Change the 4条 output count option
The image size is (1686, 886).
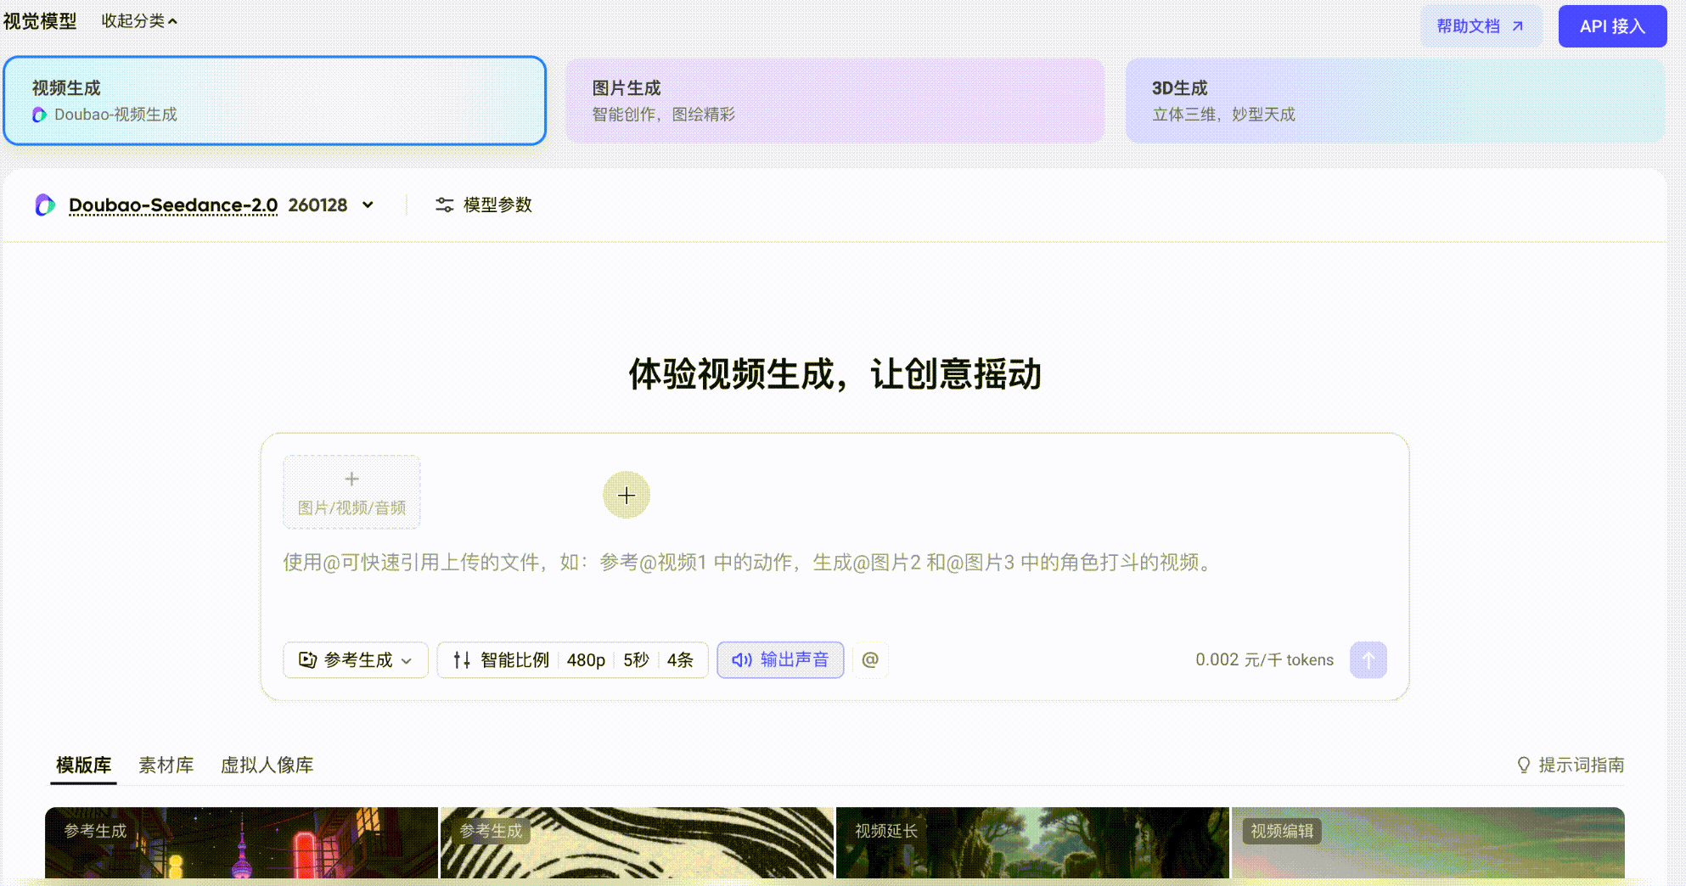pyautogui.click(x=680, y=659)
